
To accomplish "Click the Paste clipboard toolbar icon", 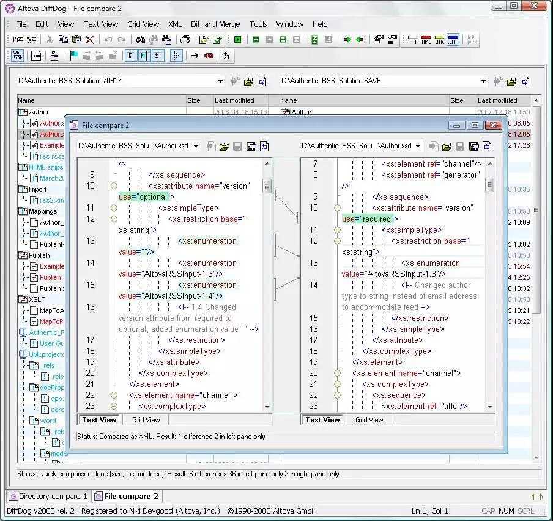I will pos(76,40).
